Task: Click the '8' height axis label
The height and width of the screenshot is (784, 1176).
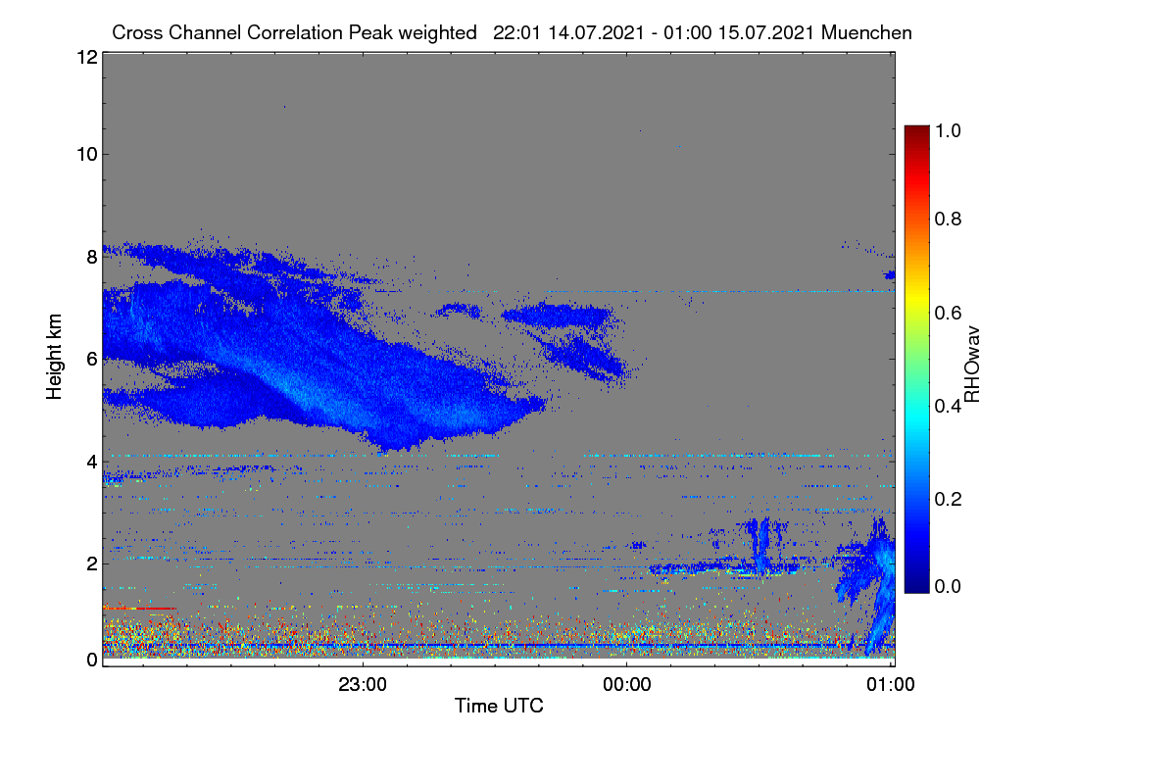Action: tap(92, 257)
